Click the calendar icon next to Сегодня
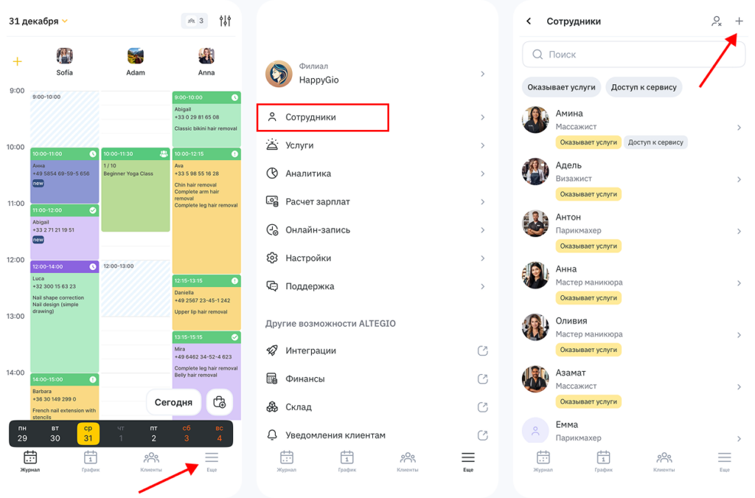 [220, 402]
